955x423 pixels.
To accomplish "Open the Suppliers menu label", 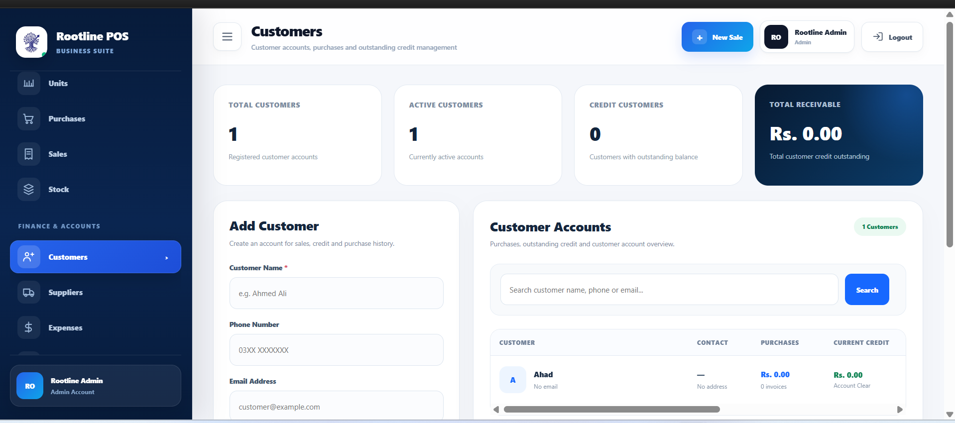I will [66, 293].
